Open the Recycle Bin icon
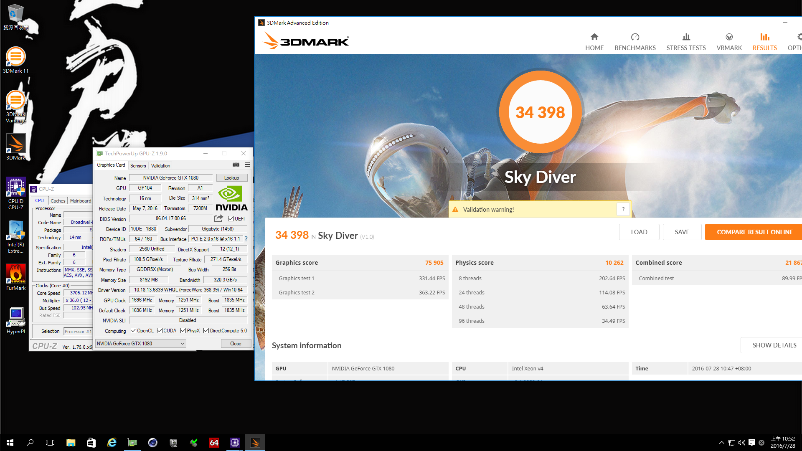This screenshot has height=451, width=802. [16, 17]
